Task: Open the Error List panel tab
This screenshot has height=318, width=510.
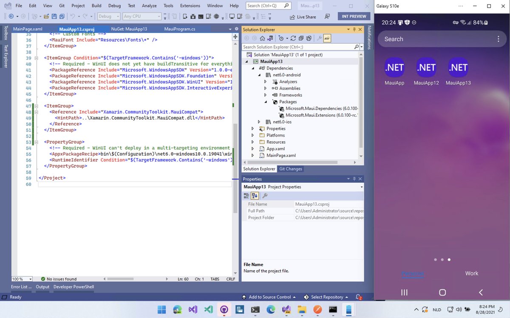Action: point(21,287)
